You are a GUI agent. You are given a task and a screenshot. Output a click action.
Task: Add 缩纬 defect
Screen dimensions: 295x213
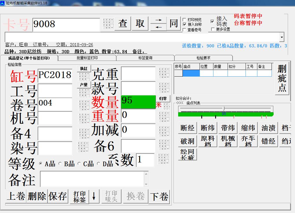(248, 128)
